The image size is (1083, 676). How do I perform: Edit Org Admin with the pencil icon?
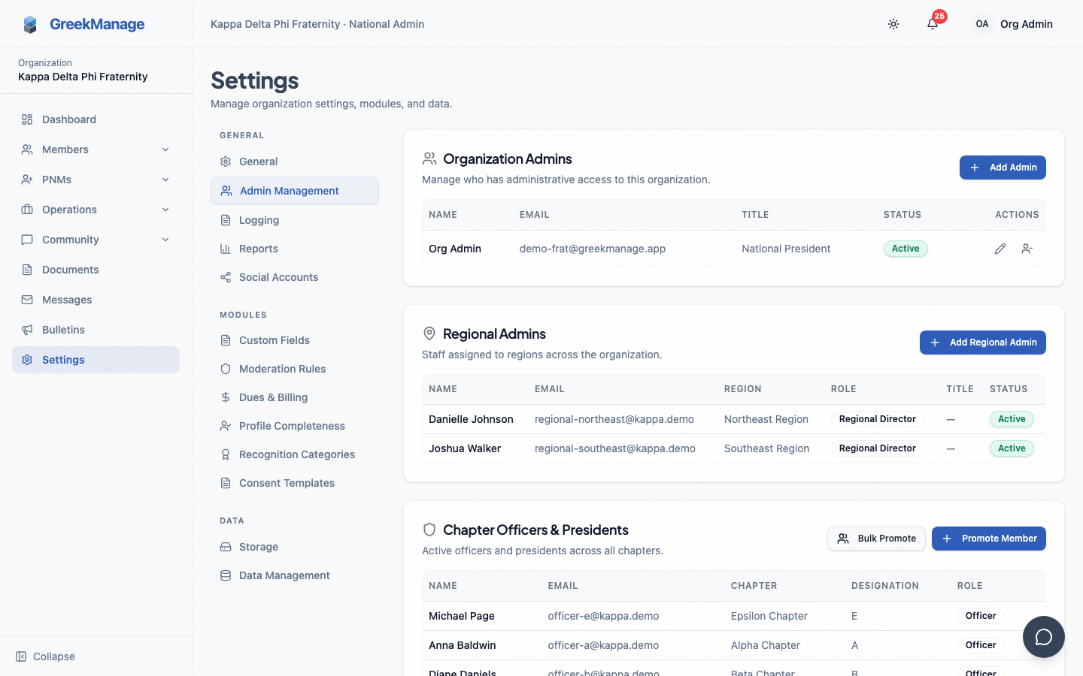pyautogui.click(x=1000, y=249)
